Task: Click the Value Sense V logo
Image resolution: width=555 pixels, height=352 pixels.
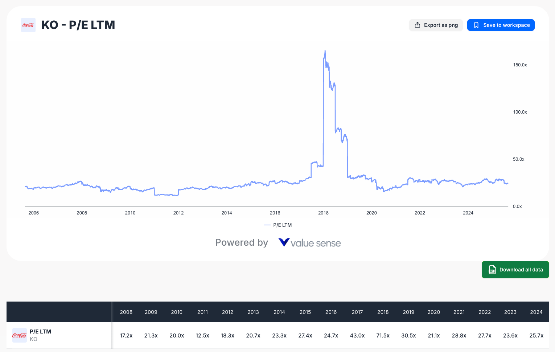Action: coord(284,242)
